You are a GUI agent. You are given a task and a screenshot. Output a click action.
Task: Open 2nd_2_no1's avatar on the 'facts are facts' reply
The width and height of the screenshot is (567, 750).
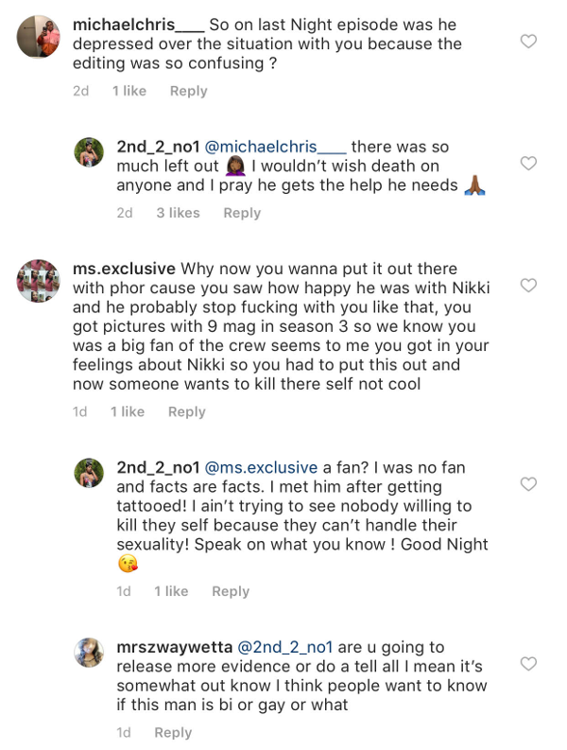pos(90,473)
